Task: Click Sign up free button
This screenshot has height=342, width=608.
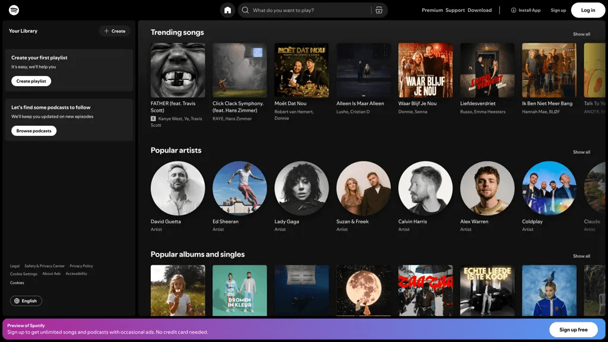Action: [573, 330]
